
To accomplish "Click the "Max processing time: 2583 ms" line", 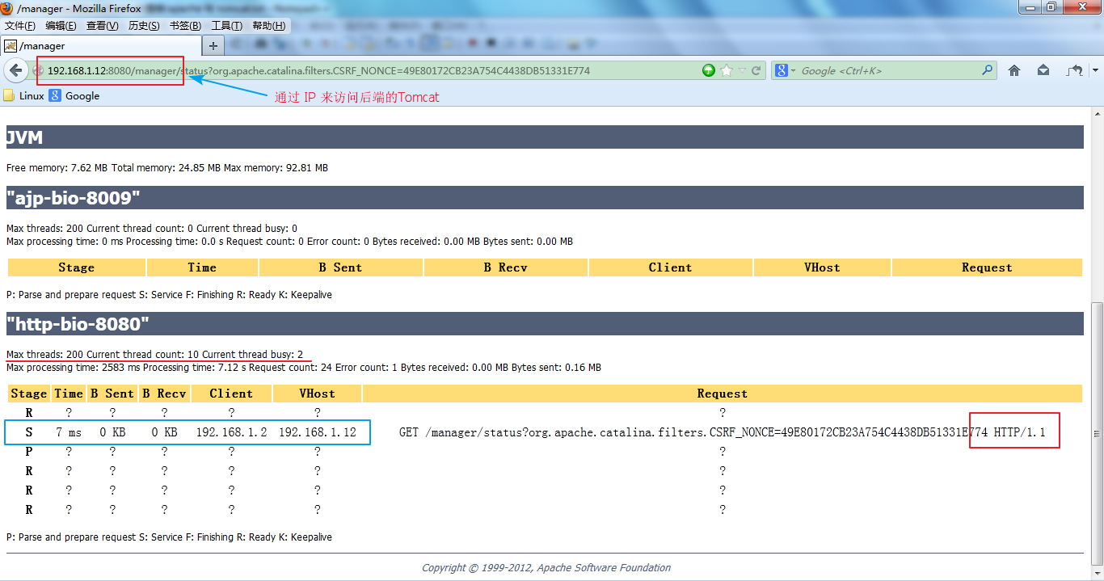I will [304, 368].
